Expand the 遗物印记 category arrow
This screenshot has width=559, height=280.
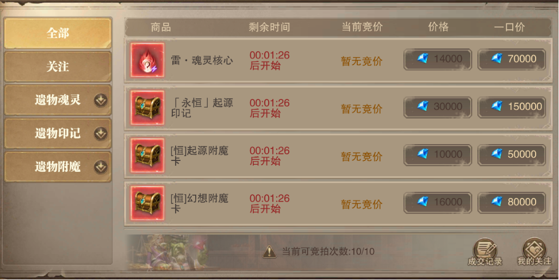click(101, 134)
